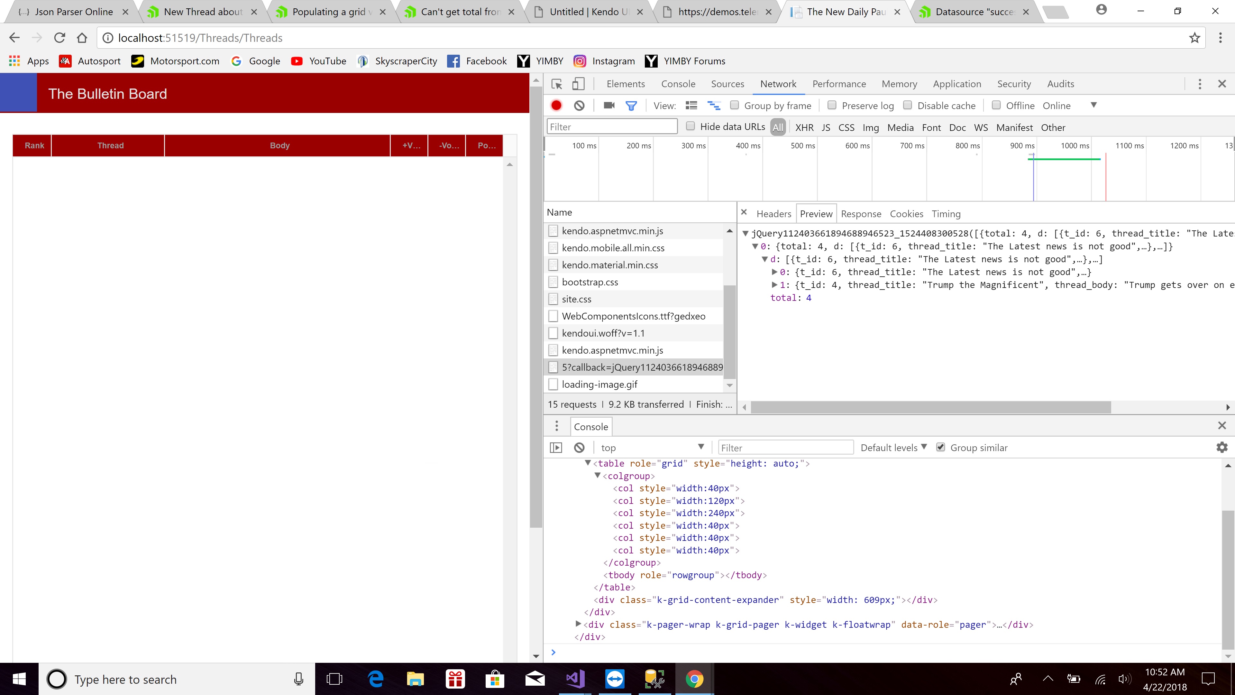Expand the pager div element in console
Image resolution: width=1235 pixels, height=695 pixels.
click(578, 624)
